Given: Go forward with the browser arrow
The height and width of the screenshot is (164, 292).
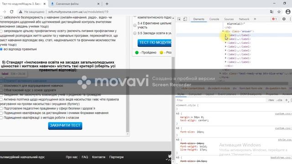Looking at the screenshot, I should (x=4, y=12).
